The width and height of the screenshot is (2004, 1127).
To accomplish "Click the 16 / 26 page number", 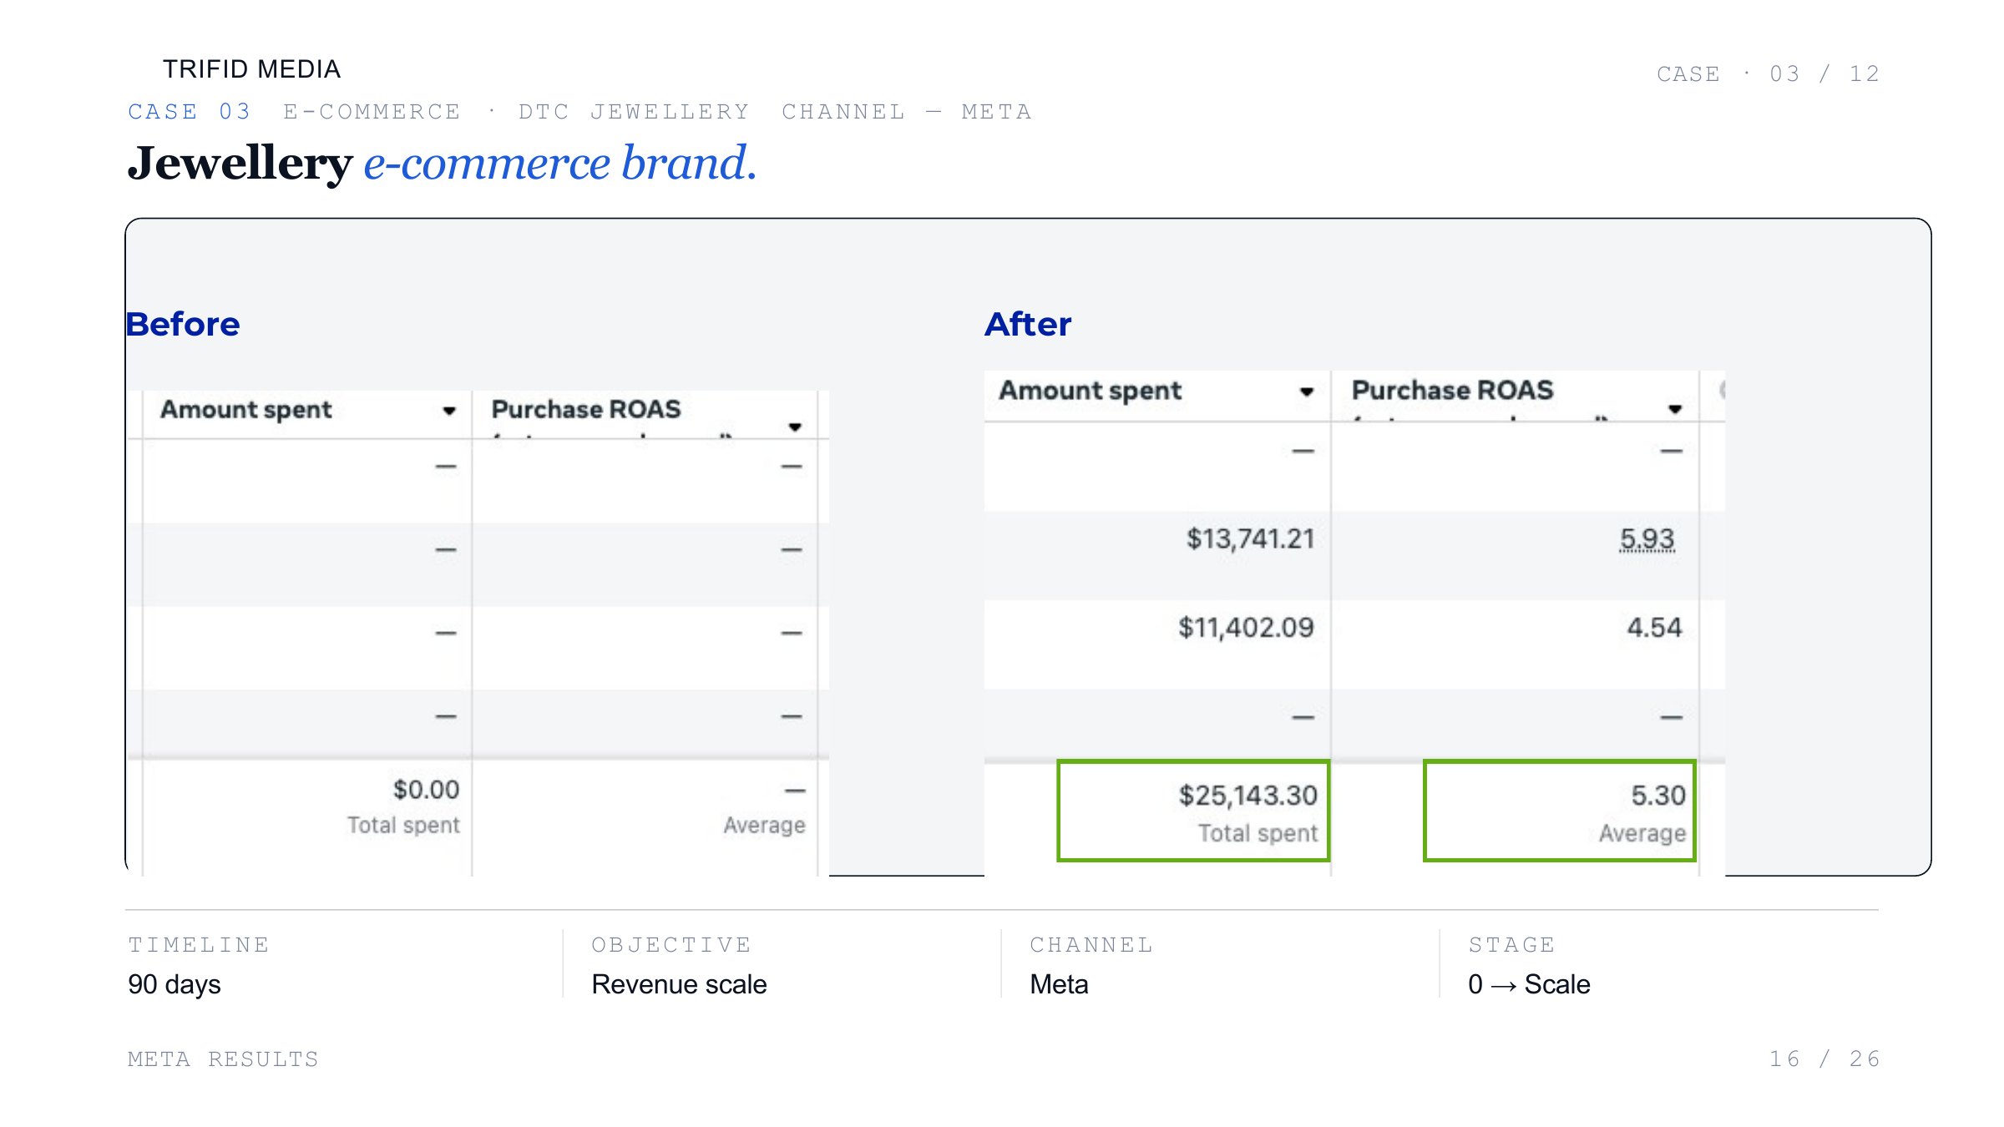I will pos(1824,1059).
